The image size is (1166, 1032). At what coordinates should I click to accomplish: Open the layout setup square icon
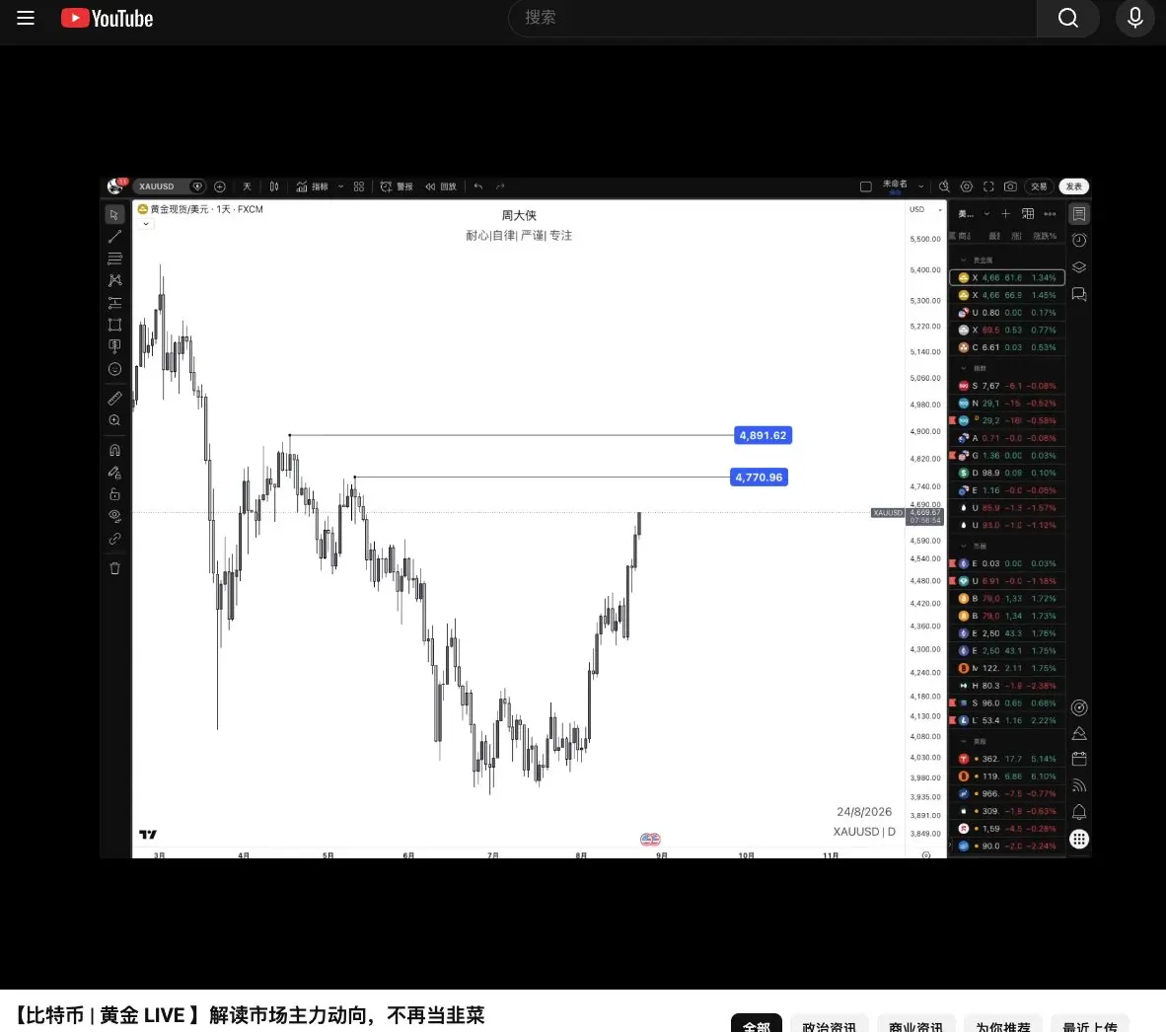coord(865,186)
